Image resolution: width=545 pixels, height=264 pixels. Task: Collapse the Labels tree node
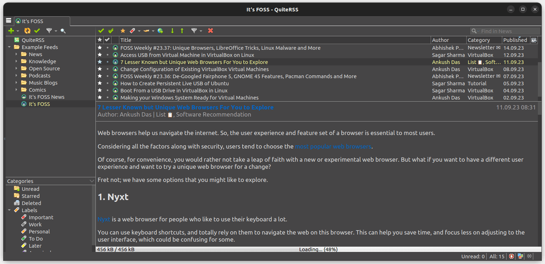(9, 210)
